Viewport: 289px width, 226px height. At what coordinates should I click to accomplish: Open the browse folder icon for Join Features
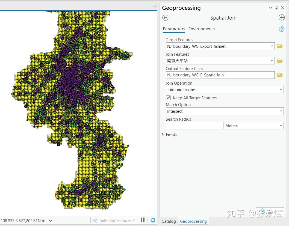click(x=280, y=61)
